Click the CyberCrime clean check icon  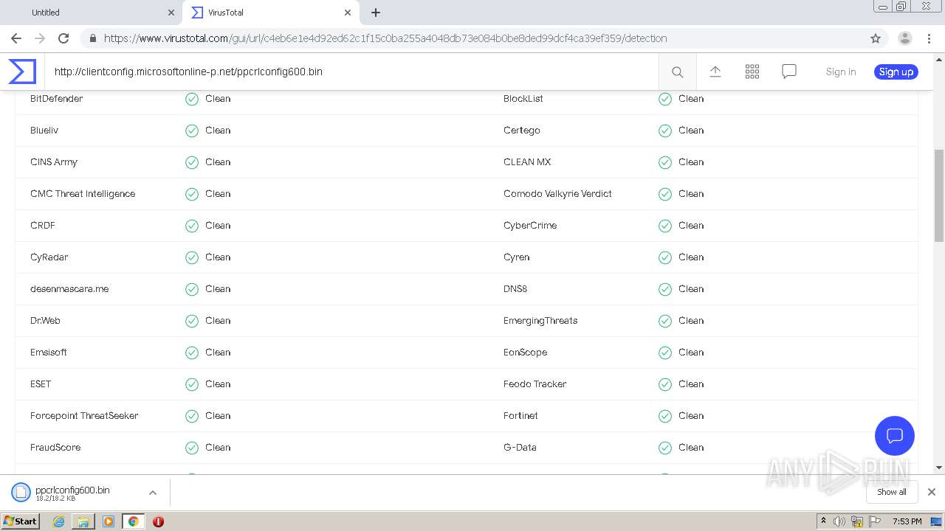[665, 226]
